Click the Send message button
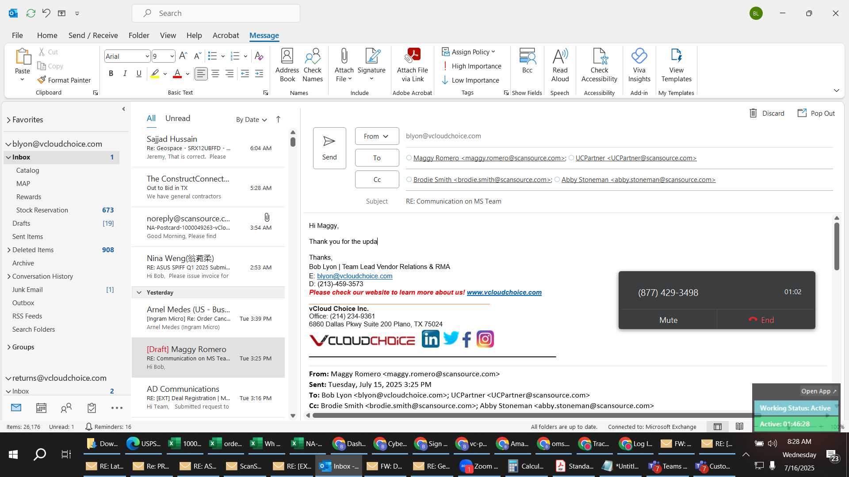 (x=329, y=148)
